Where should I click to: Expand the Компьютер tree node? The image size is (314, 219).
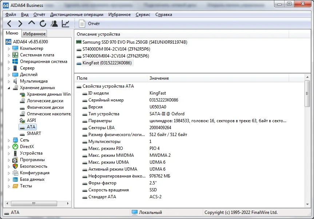9,49
